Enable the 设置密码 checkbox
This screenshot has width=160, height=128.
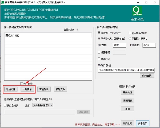tap(104, 52)
